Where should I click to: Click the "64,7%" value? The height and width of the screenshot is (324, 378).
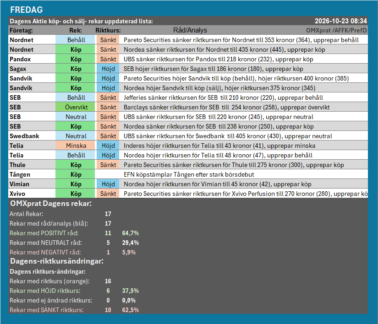click(131, 233)
